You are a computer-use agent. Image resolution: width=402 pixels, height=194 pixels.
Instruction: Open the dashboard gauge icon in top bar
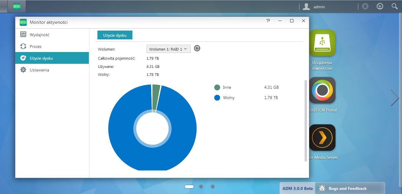pos(380,6)
